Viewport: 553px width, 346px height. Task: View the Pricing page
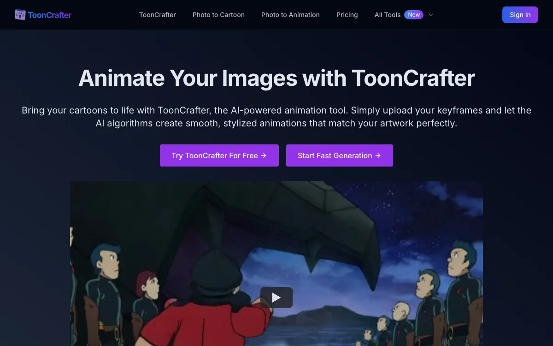point(347,15)
